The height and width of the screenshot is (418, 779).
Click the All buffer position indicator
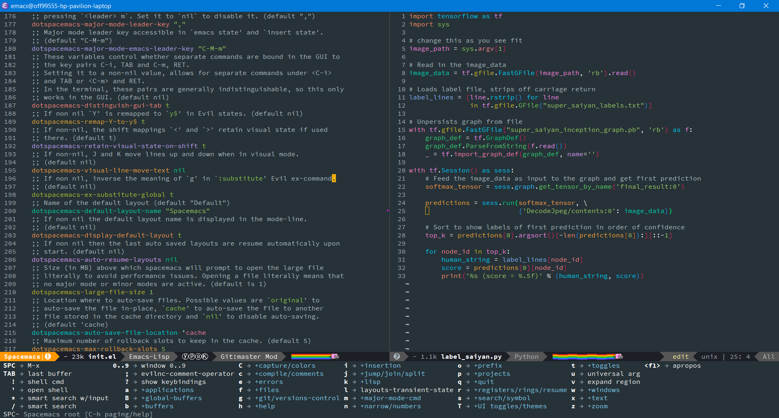[x=768, y=357]
